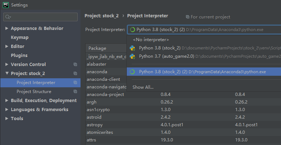Click latest version 2.4.2 for astroid
281x145 pixels.
[240, 117]
